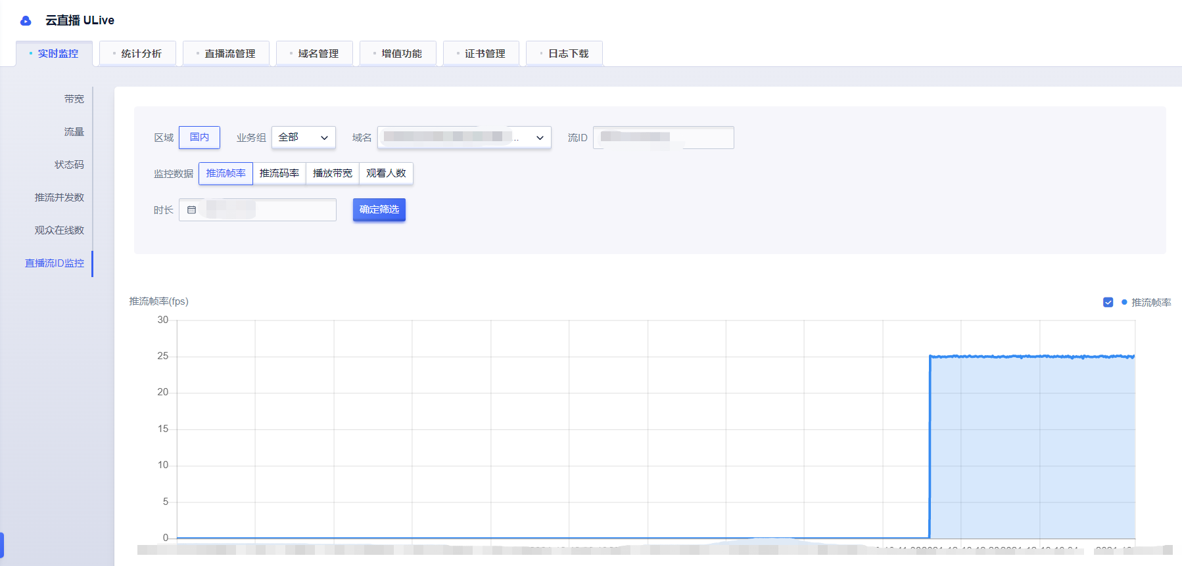Screen dimensions: 1182x566
Task: Click the ULive cloud logo icon
Action: point(26,21)
